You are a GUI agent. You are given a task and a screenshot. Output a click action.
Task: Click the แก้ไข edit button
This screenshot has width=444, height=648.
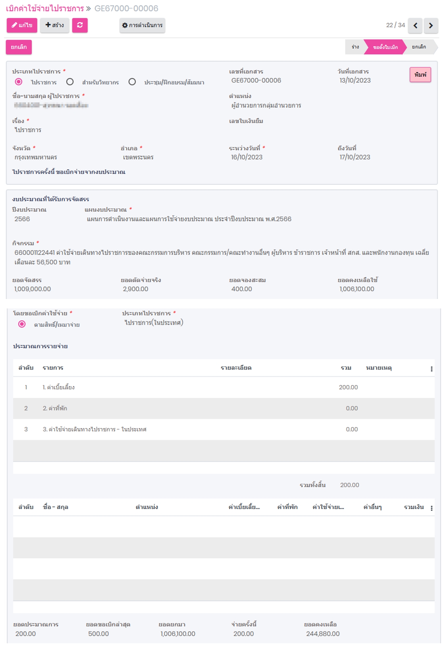22,25
